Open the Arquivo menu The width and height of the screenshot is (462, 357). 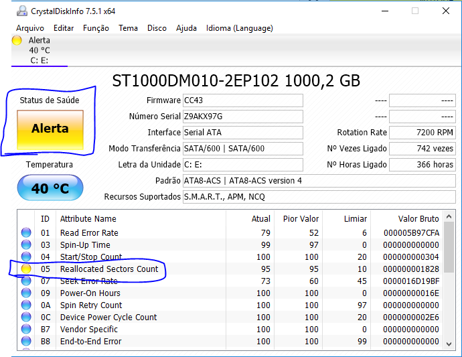[30, 28]
